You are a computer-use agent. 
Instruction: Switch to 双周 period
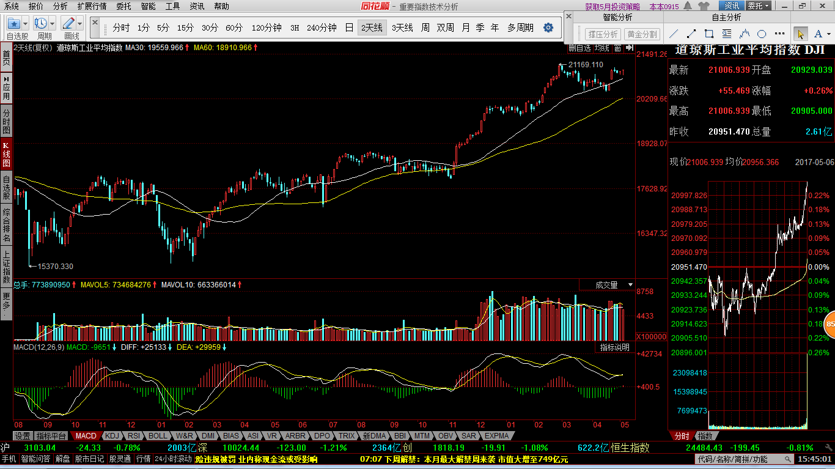tap(445, 28)
